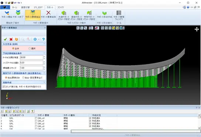Viewport: 201px width, 137px height.
Task: Select GRL_s3 text in row 4
Action: tap(41, 126)
